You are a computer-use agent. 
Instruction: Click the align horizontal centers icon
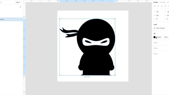click(158, 6)
